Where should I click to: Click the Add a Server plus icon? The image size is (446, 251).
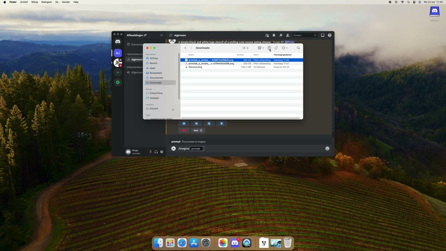click(x=118, y=73)
